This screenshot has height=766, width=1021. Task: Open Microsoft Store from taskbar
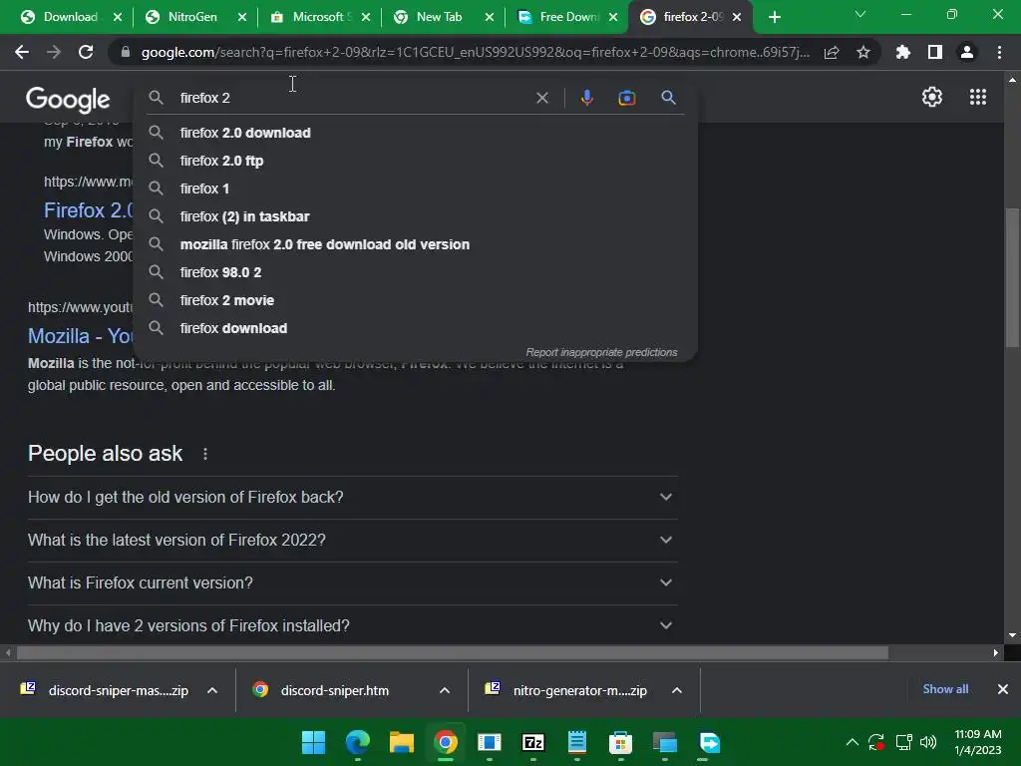point(620,742)
